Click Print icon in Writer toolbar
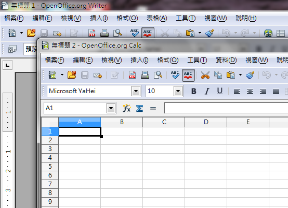The width and height of the screenshot is (288, 208). (x=104, y=33)
